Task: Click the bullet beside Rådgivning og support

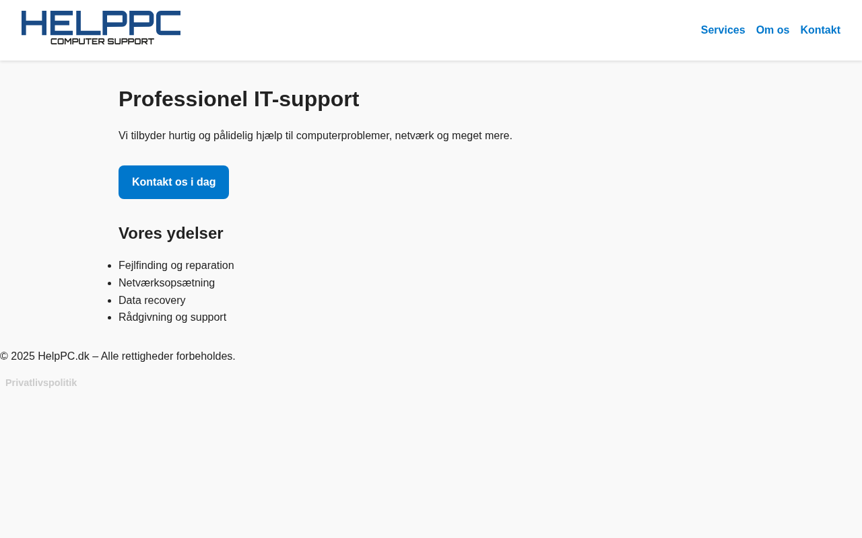Action: [x=109, y=317]
